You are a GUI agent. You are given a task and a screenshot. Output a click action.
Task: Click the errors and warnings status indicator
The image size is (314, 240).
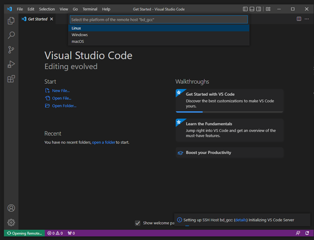pyautogui.click(x=55, y=233)
